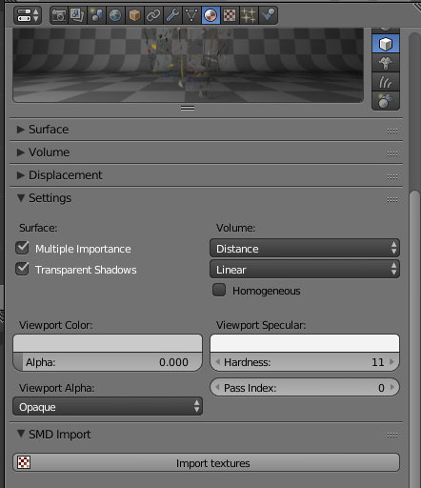Image resolution: width=421 pixels, height=488 pixels.
Task: Open the Render properties tab (camera icon)
Action: [59, 15]
